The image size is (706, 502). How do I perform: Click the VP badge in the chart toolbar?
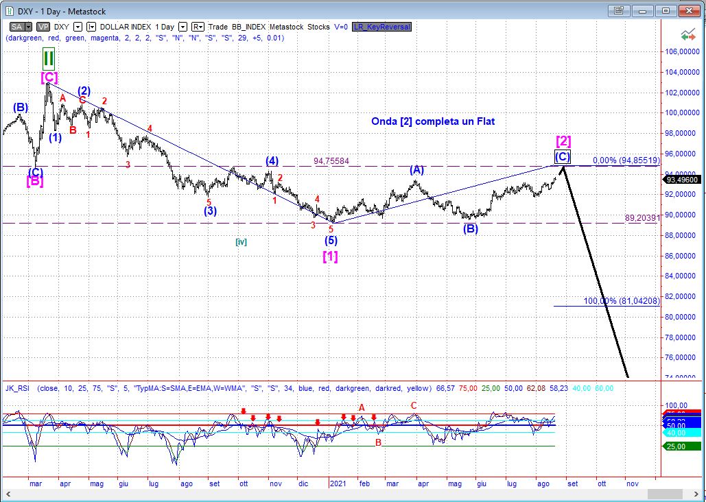coord(43,26)
